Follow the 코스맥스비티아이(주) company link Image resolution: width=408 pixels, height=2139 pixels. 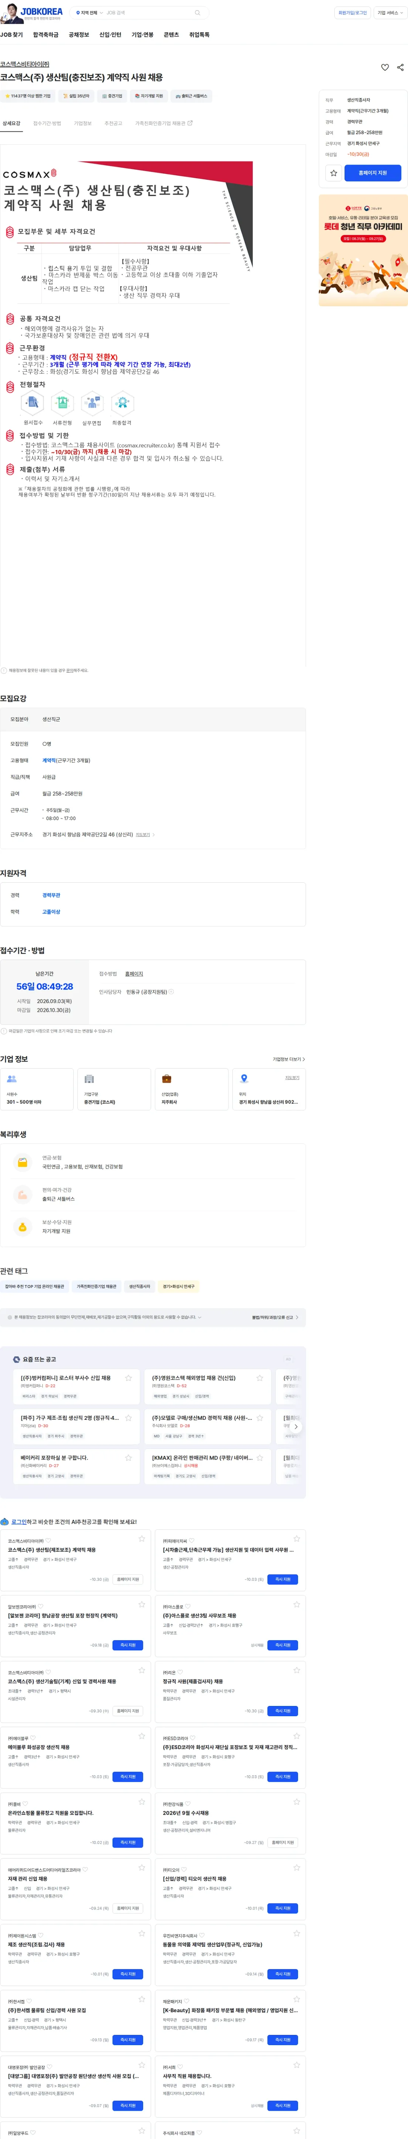click(25, 64)
